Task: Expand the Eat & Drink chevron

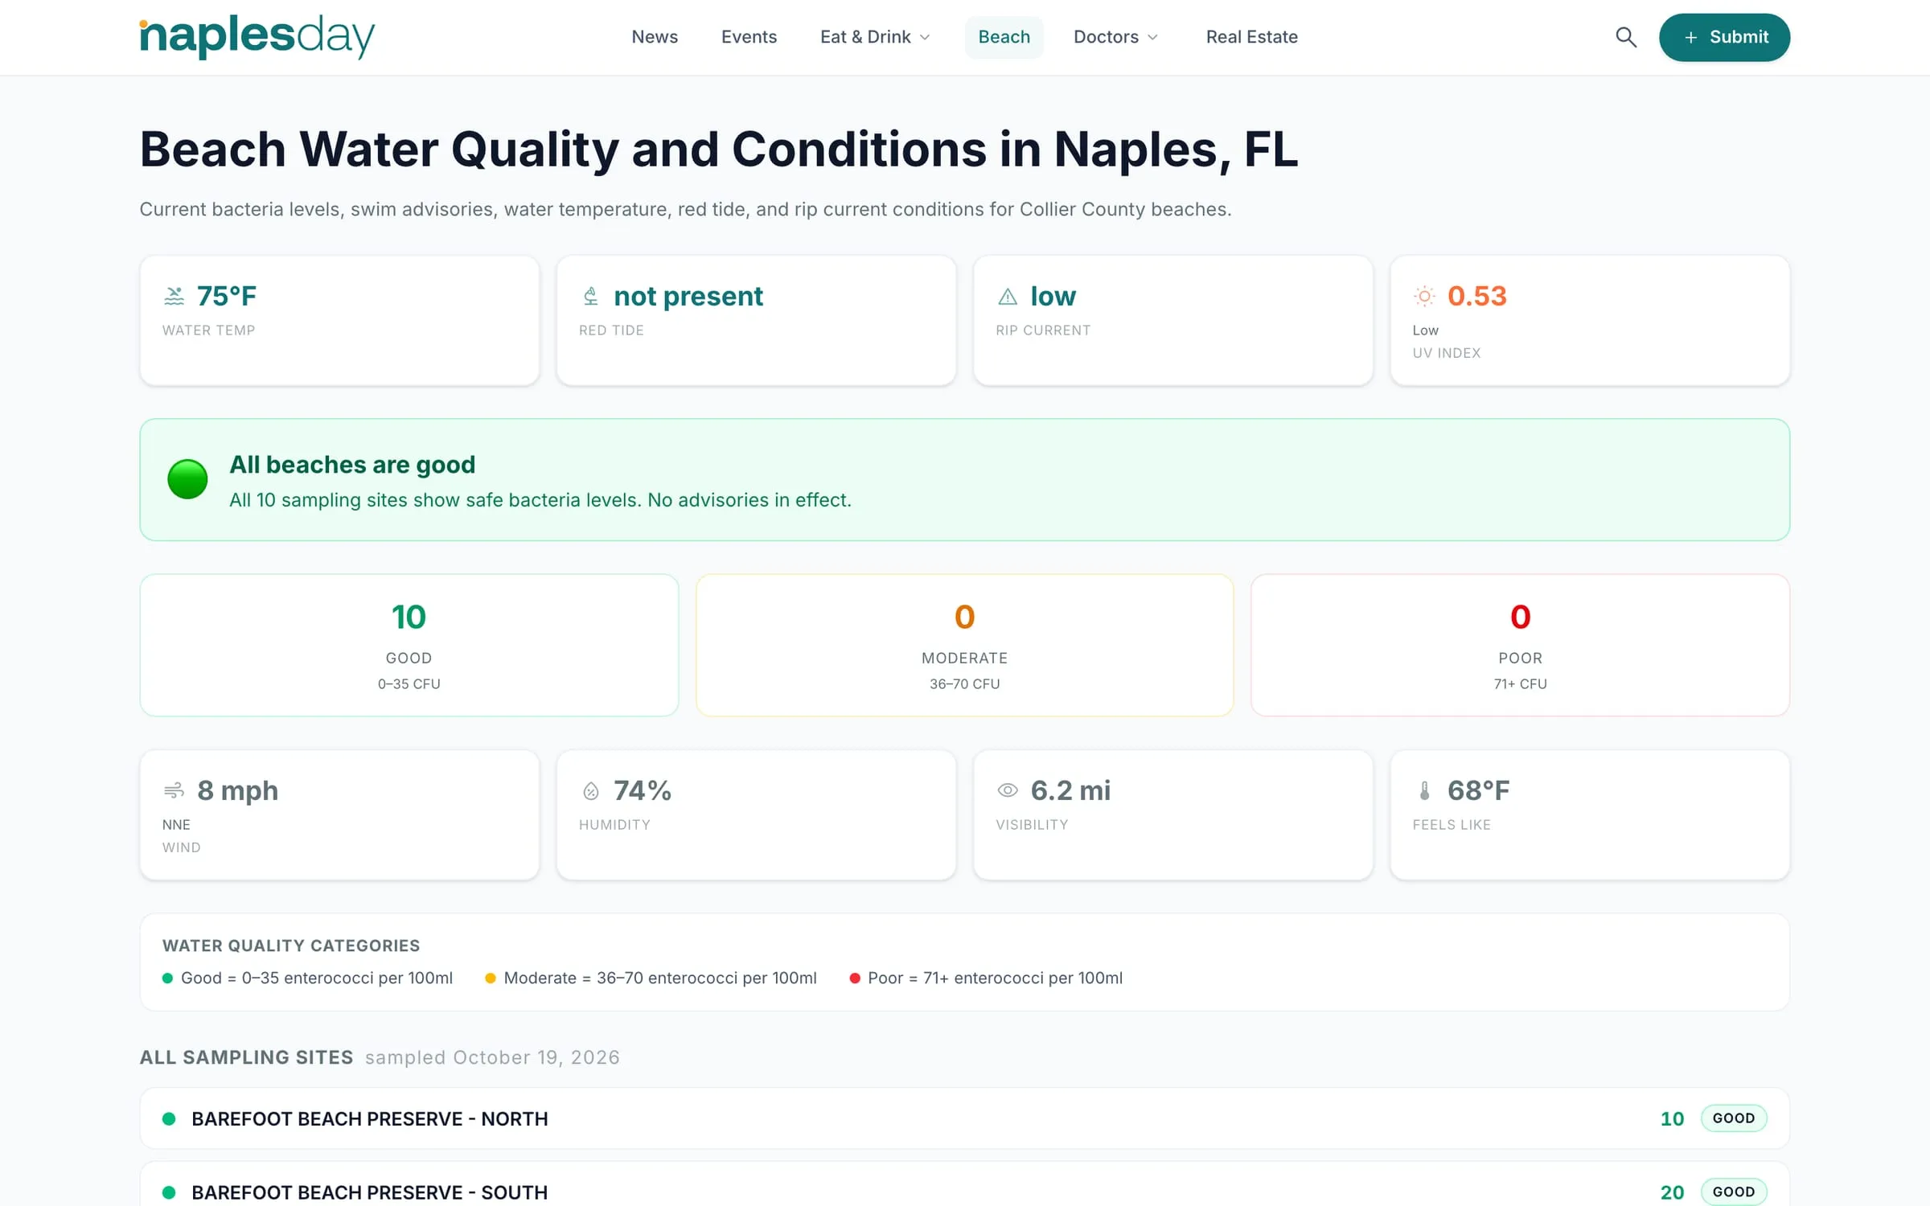Action: [x=925, y=37]
